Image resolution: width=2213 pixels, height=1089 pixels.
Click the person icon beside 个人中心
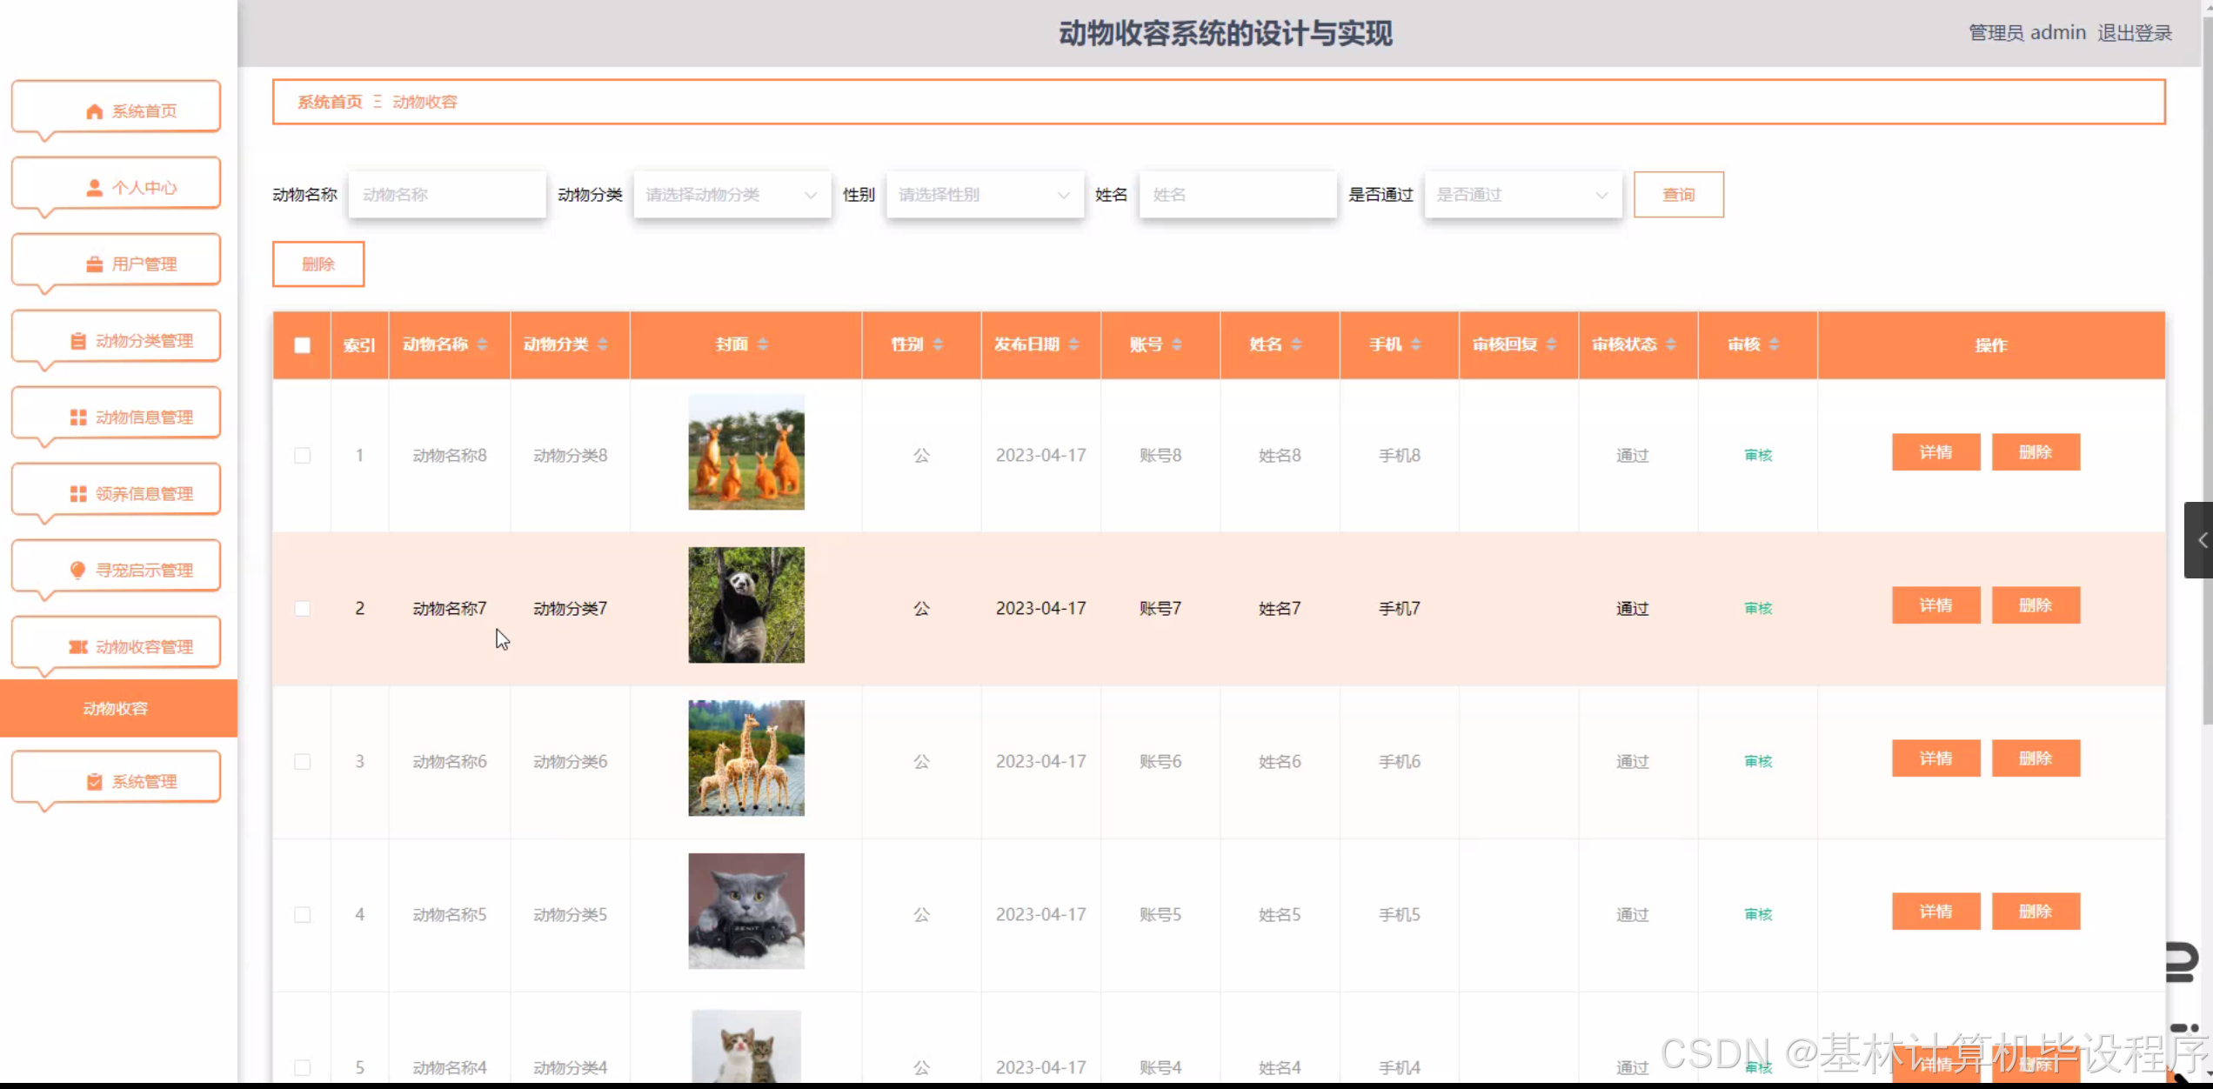click(95, 188)
